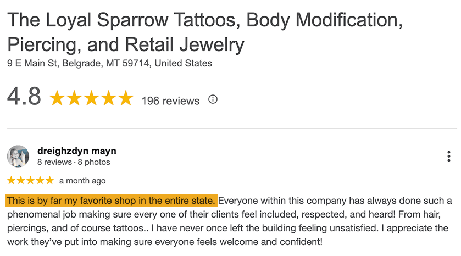Click the "8 reviews · 8 photos" text

point(74,162)
